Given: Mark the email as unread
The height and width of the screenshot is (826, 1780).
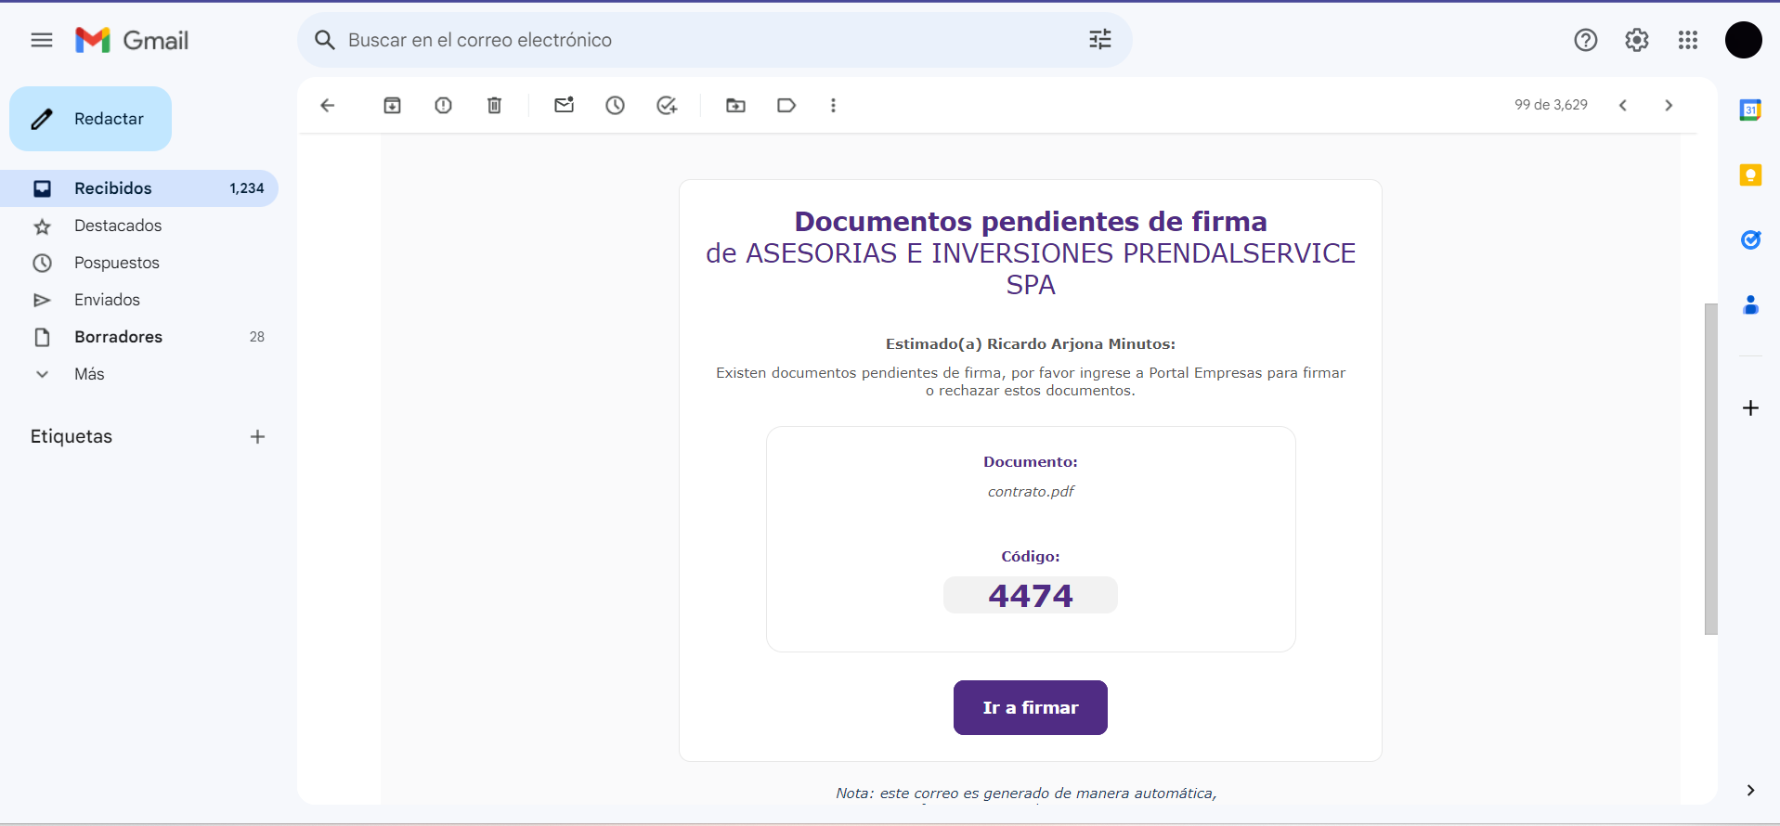Looking at the screenshot, I should pos(564,106).
